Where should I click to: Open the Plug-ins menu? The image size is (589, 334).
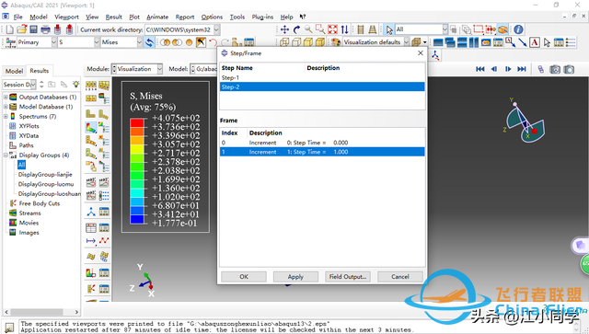[x=262, y=17]
